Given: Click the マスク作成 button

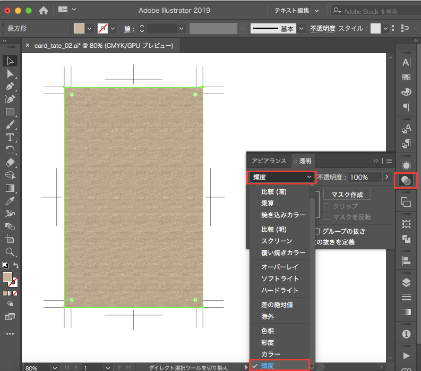Looking at the screenshot, I should 347,195.
